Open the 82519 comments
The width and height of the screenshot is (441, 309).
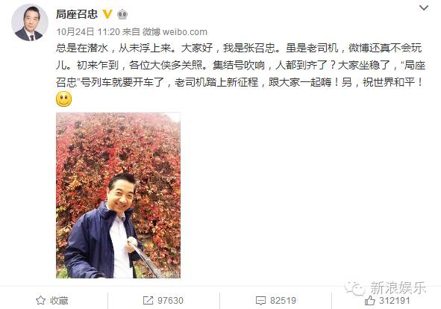point(283,300)
